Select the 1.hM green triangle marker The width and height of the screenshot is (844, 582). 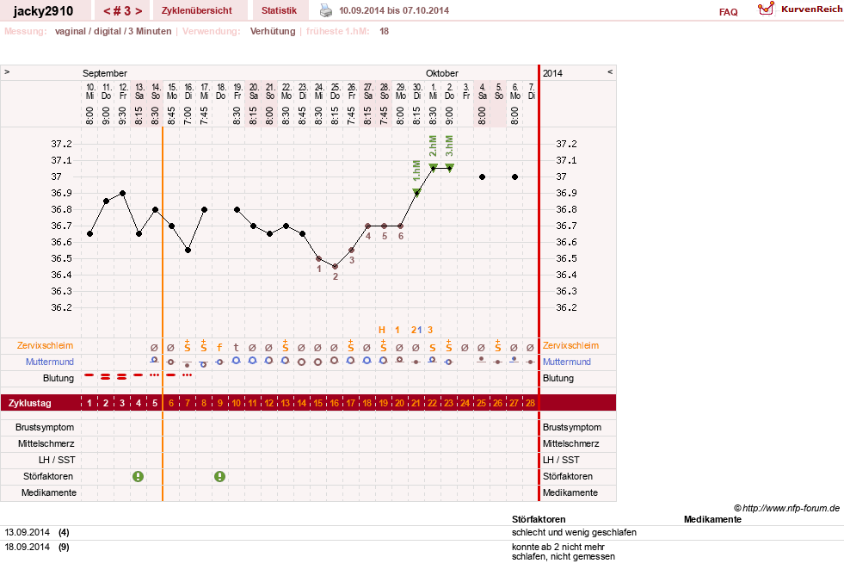tap(416, 192)
